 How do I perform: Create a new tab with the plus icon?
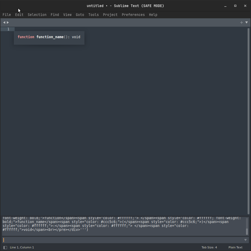pyautogui.click(x=241, y=22)
